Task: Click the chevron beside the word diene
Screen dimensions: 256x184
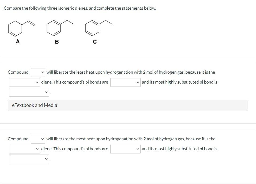Action: coord(37,82)
